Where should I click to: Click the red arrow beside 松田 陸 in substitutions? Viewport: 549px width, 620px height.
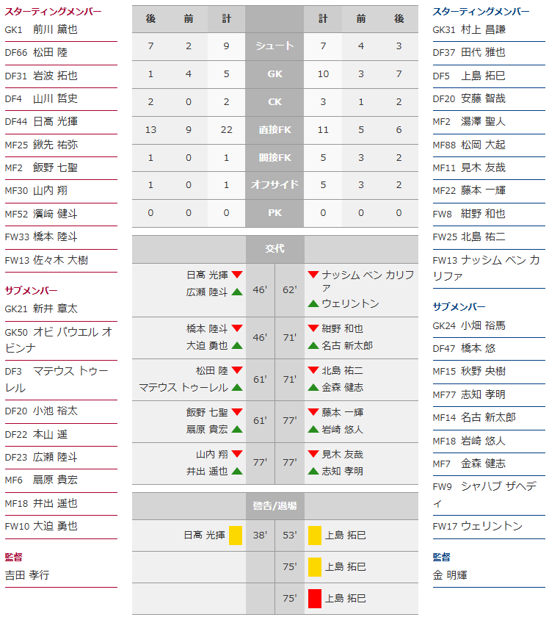pyautogui.click(x=237, y=370)
